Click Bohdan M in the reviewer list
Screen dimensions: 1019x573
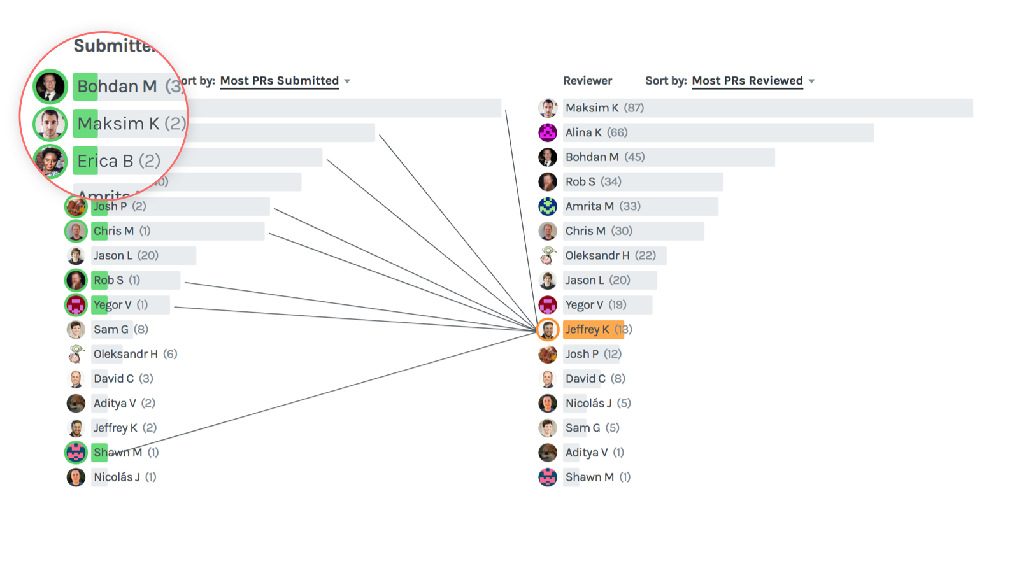coord(592,157)
